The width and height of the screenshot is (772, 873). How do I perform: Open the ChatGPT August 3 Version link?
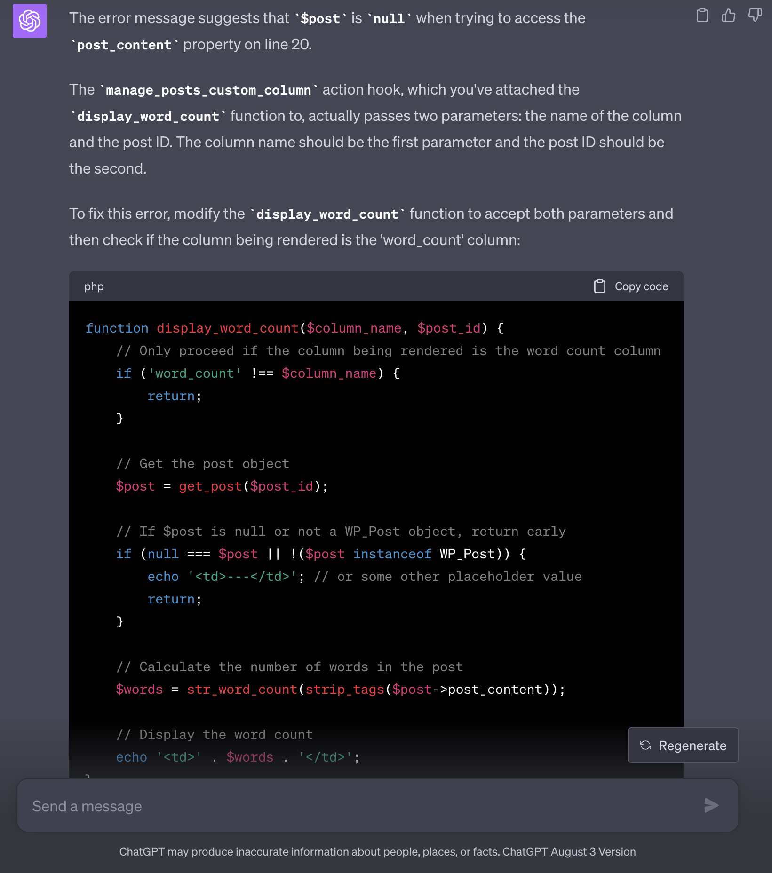[x=569, y=852]
